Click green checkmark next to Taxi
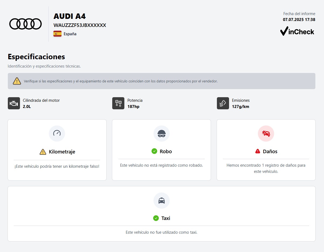Image resolution: width=324 pixels, height=252 pixels. 156,218
